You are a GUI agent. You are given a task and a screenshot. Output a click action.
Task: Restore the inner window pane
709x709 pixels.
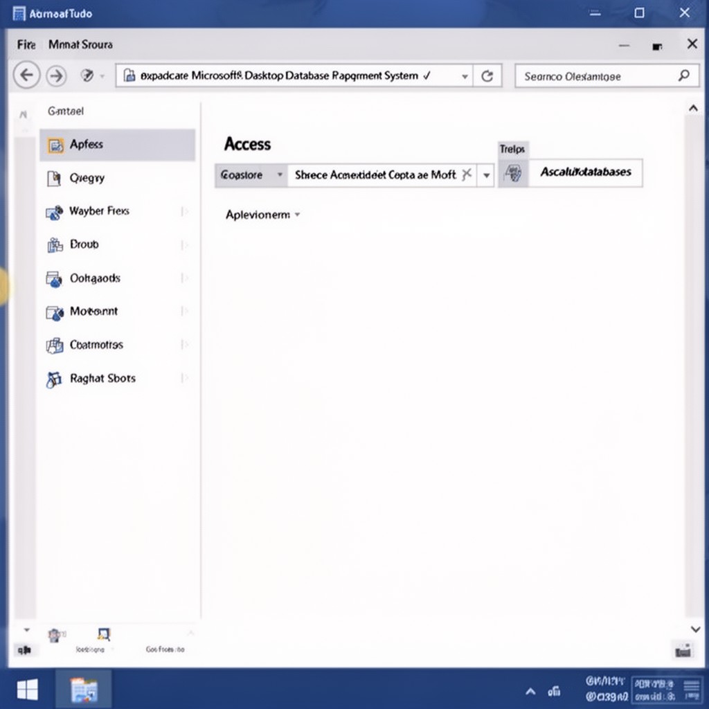click(658, 46)
